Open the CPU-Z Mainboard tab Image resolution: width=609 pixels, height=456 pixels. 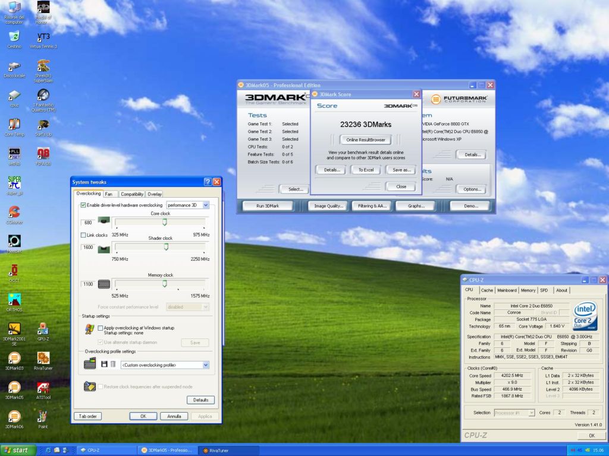click(x=507, y=290)
